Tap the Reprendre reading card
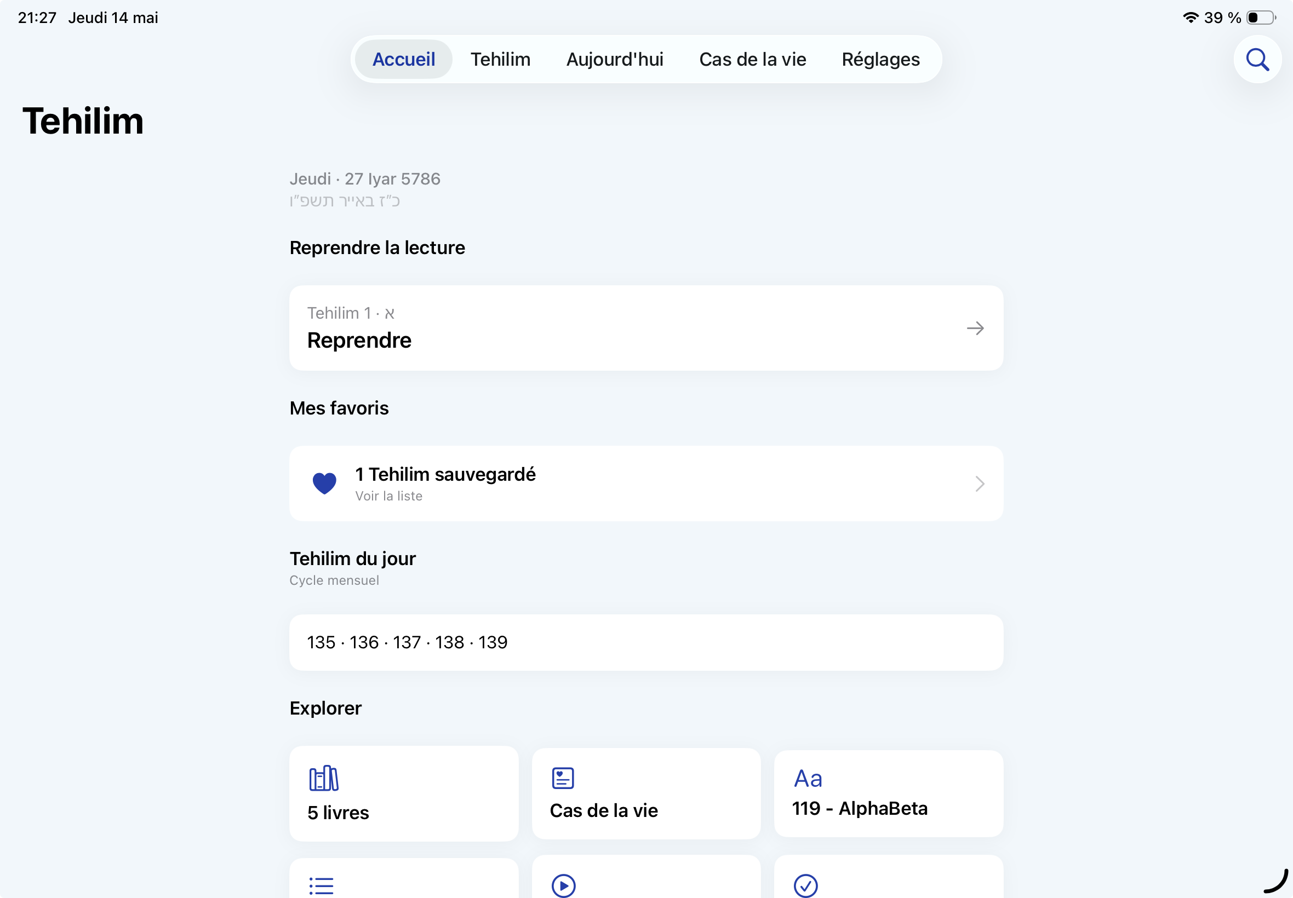 [x=646, y=328]
